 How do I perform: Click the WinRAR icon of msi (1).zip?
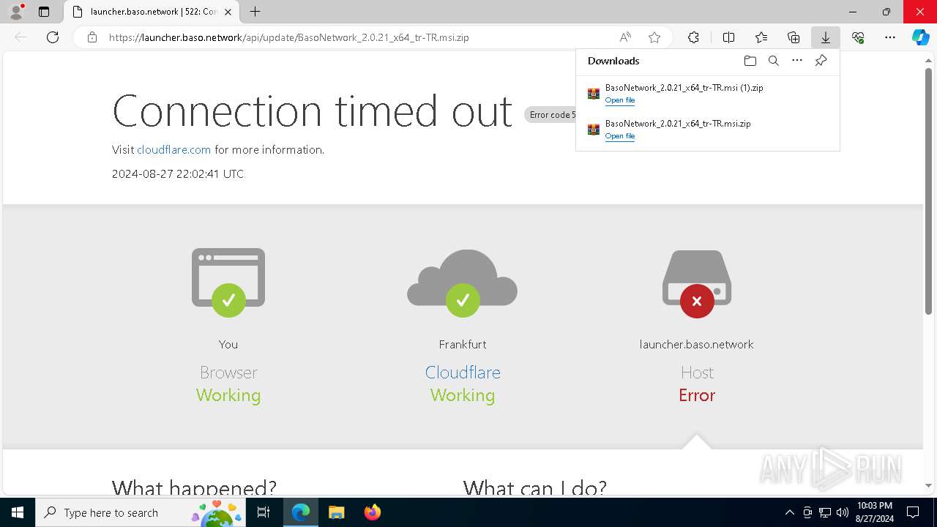[x=594, y=94]
